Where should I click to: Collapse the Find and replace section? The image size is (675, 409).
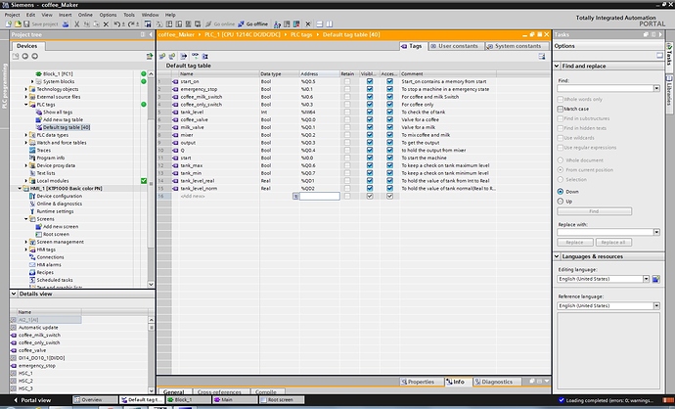[557, 66]
